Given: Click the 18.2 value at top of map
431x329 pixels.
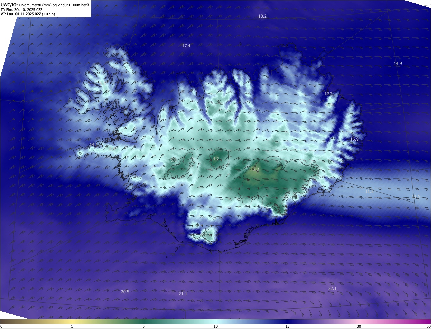Looking at the screenshot, I should pyautogui.click(x=262, y=16).
